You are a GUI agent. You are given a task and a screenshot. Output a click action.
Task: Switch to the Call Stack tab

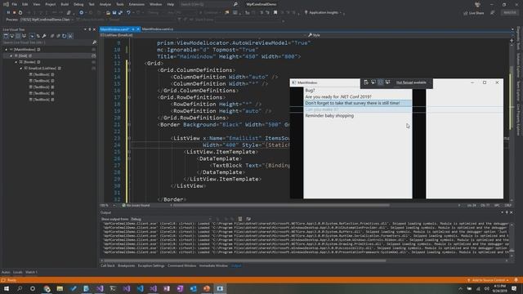[x=108, y=265]
